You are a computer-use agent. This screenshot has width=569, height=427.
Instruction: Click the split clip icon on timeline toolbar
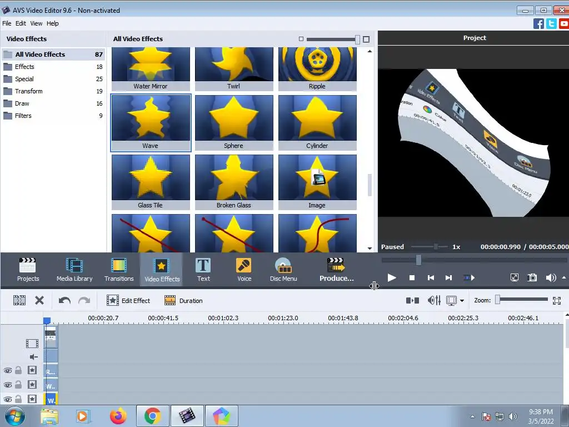19,300
